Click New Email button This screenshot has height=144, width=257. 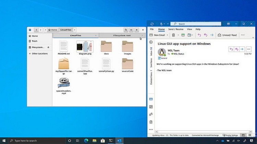[157, 35]
